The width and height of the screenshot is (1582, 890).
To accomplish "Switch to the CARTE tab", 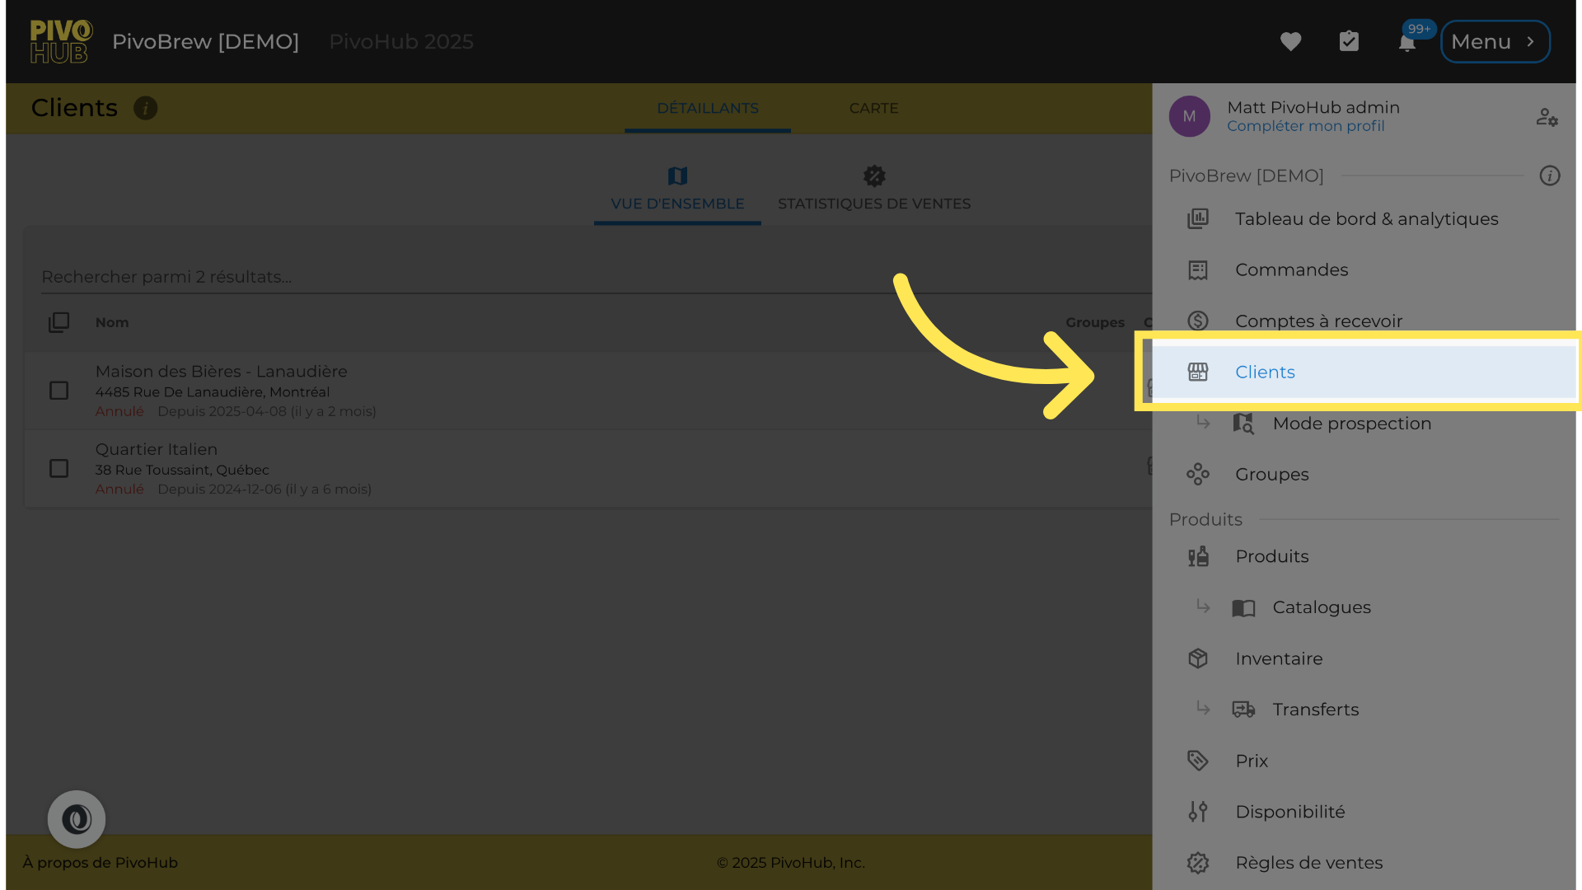I will click(873, 108).
